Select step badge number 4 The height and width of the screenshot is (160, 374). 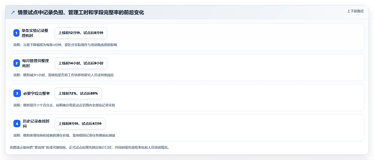click(x=16, y=124)
